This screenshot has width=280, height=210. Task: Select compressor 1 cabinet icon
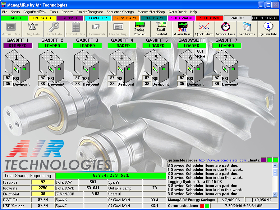[17, 66]
